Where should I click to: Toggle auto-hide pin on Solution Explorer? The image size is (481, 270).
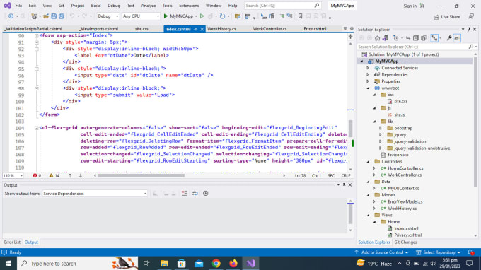469,30
